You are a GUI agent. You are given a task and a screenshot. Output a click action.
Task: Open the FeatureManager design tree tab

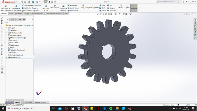click(8, 20)
